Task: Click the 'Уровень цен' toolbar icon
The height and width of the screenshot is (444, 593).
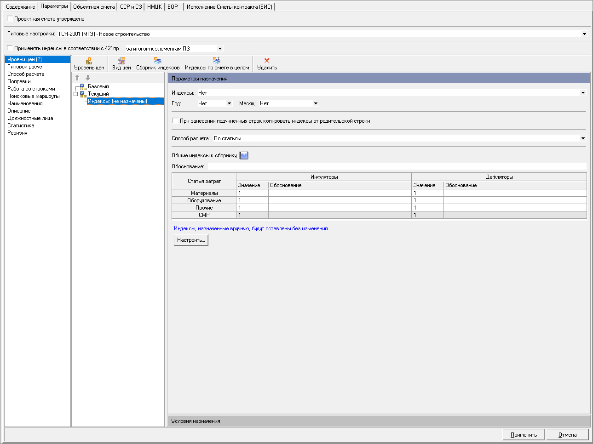Action: pyautogui.click(x=89, y=61)
